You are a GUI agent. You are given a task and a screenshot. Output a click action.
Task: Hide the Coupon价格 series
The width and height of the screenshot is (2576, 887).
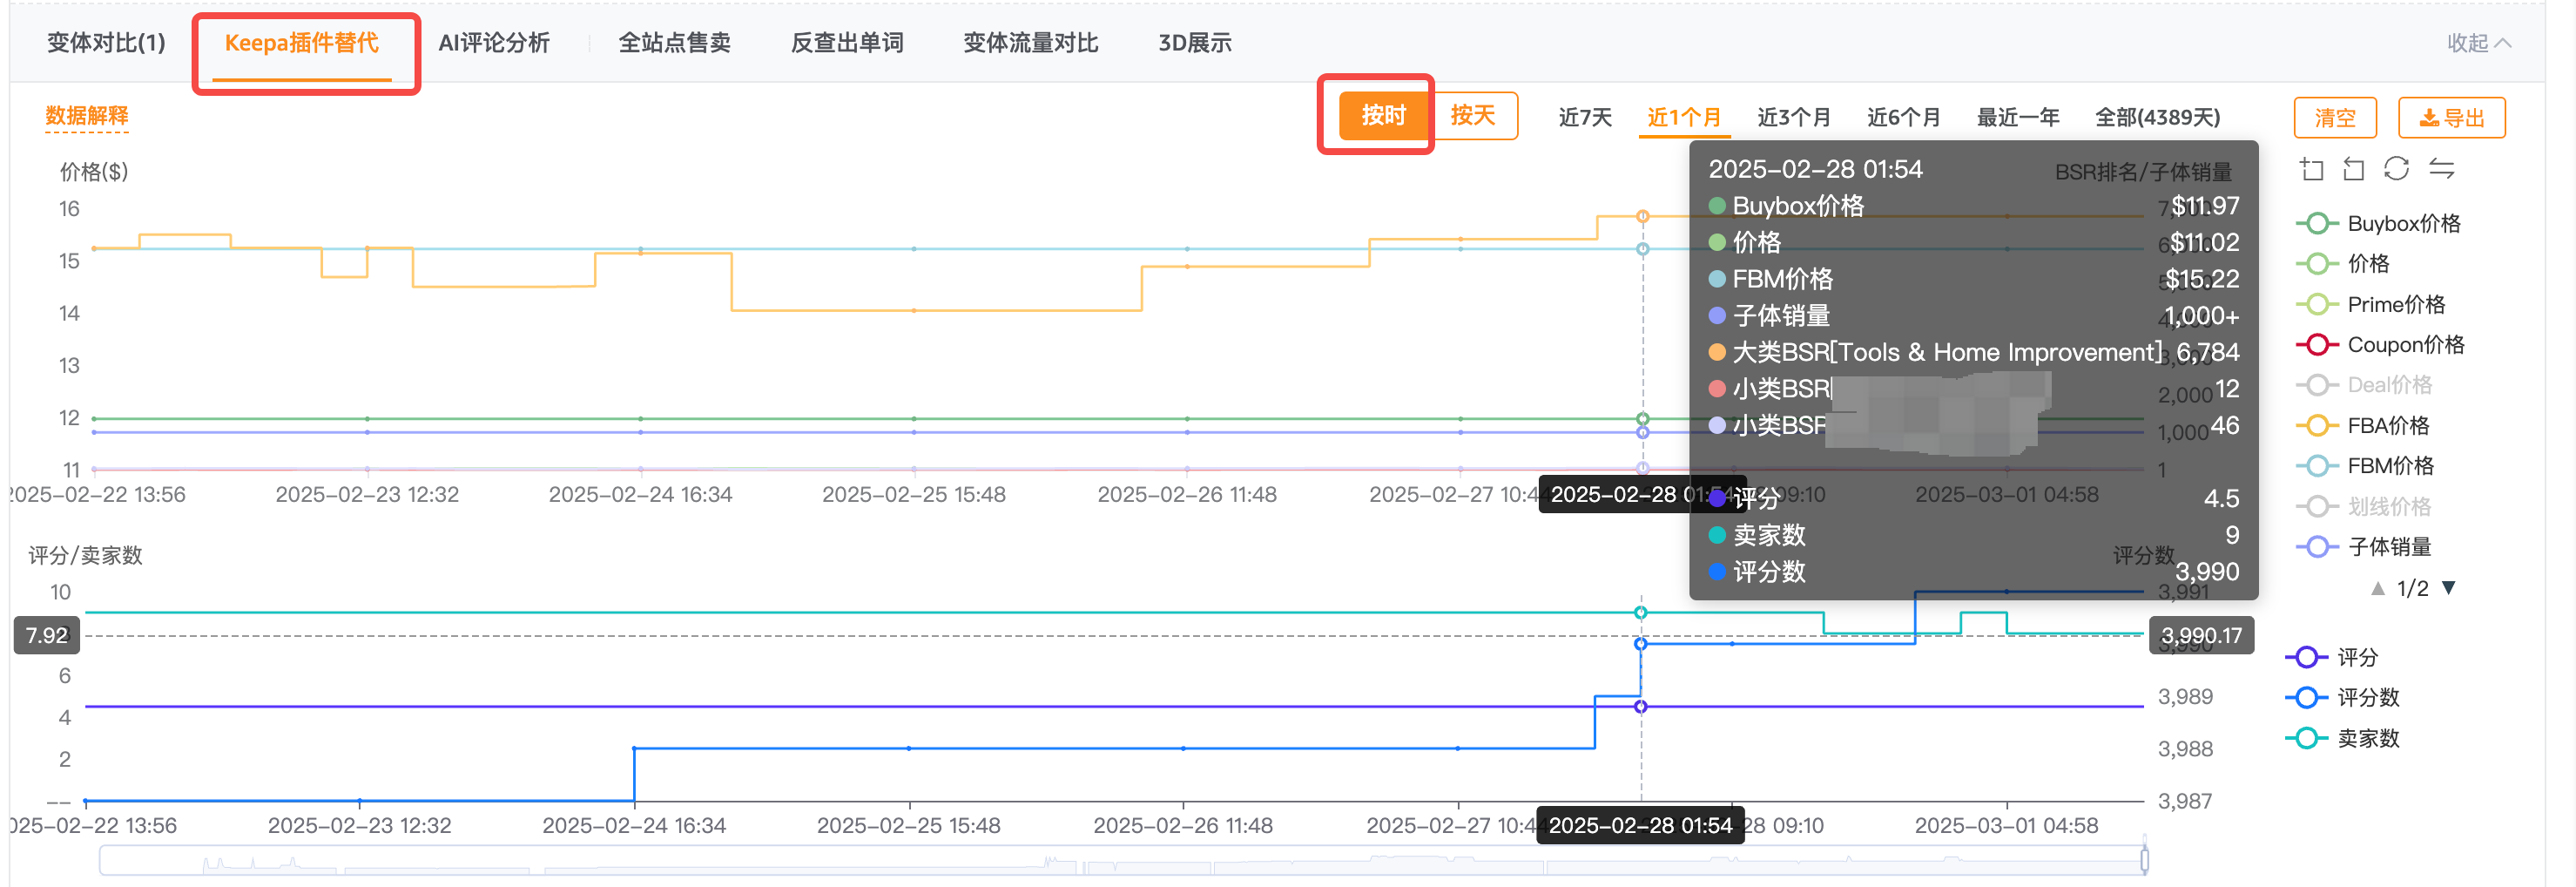tap(2380, 345)
